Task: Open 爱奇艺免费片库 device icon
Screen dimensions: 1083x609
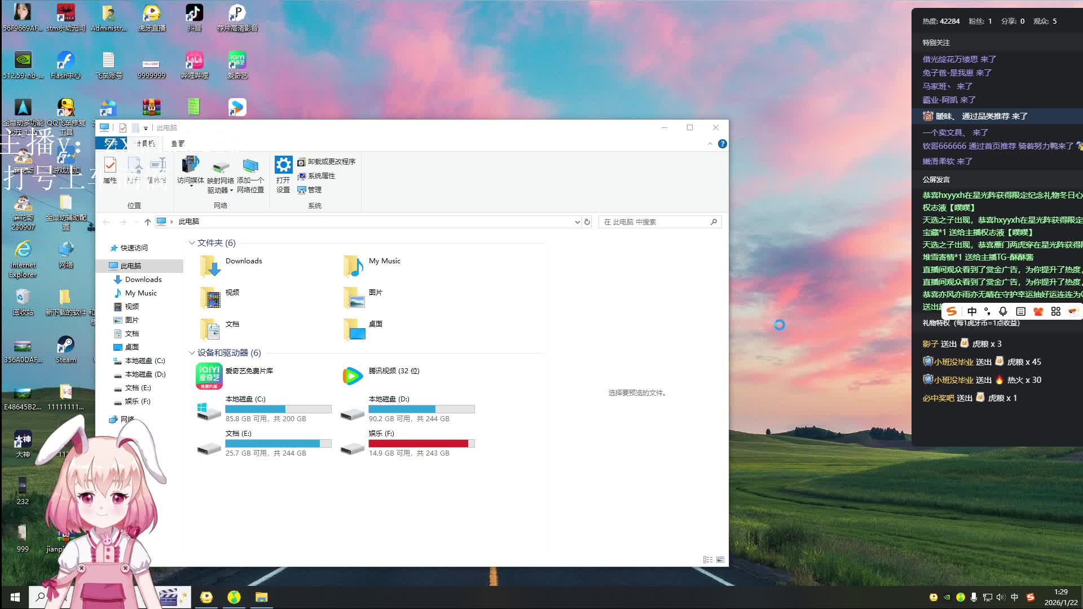Action: (x=209, y=376)
